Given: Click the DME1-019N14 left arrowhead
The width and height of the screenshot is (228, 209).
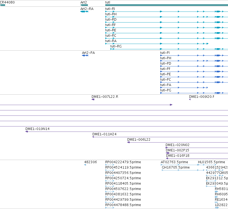Looking at the screenshot, I should coord(27,132).
